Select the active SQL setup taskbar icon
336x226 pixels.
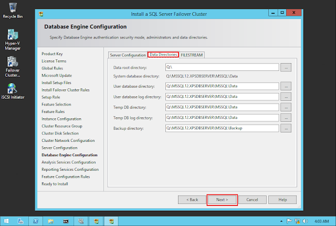coord(111,221)
